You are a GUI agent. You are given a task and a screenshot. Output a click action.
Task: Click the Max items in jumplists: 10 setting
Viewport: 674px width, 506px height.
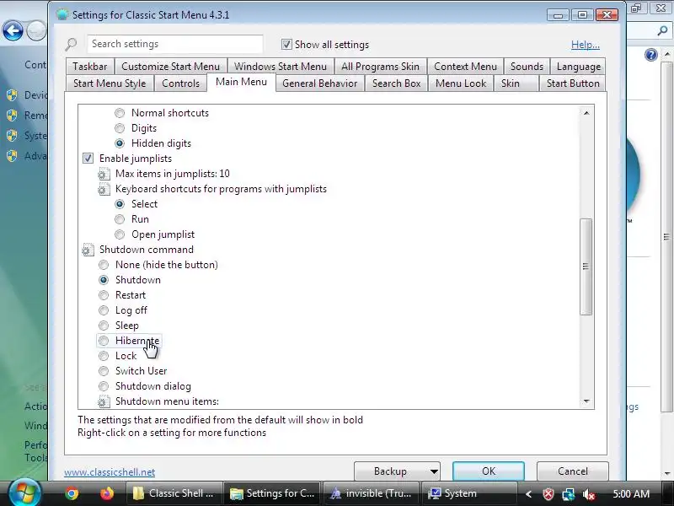[173, 174]
